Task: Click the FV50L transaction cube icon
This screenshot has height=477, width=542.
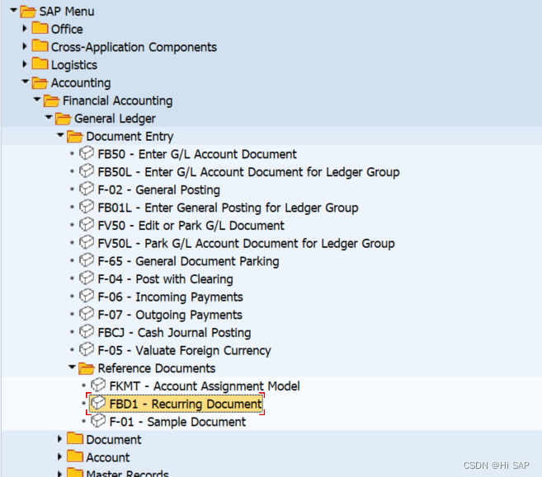Action: coord(87,242)
